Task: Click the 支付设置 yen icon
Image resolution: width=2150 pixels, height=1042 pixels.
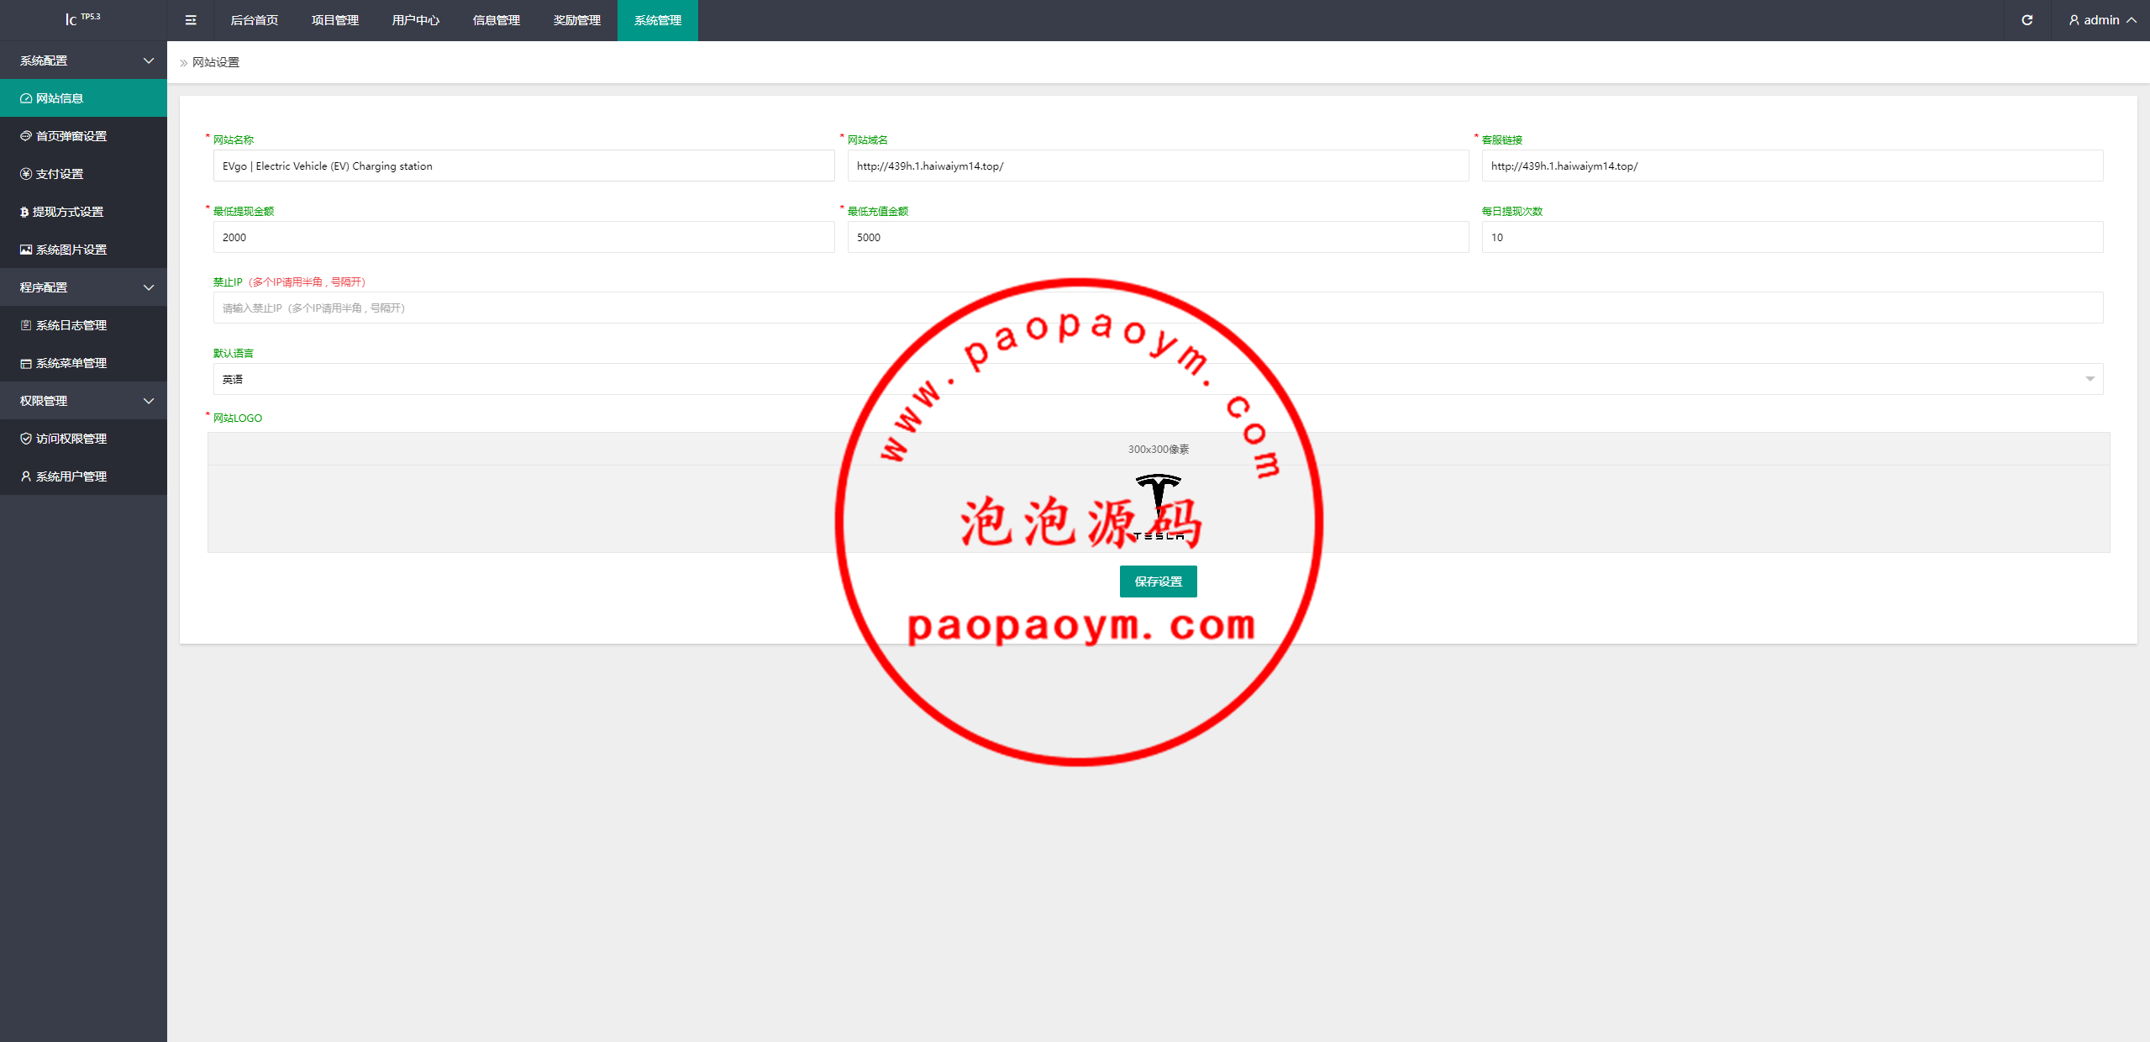Action: tap(26, 174)
